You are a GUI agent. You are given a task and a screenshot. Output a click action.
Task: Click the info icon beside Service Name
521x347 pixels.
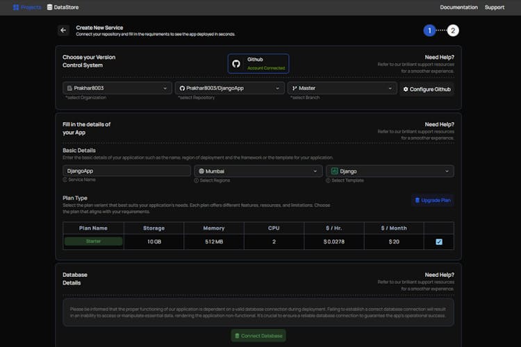(x=65, y=180)
